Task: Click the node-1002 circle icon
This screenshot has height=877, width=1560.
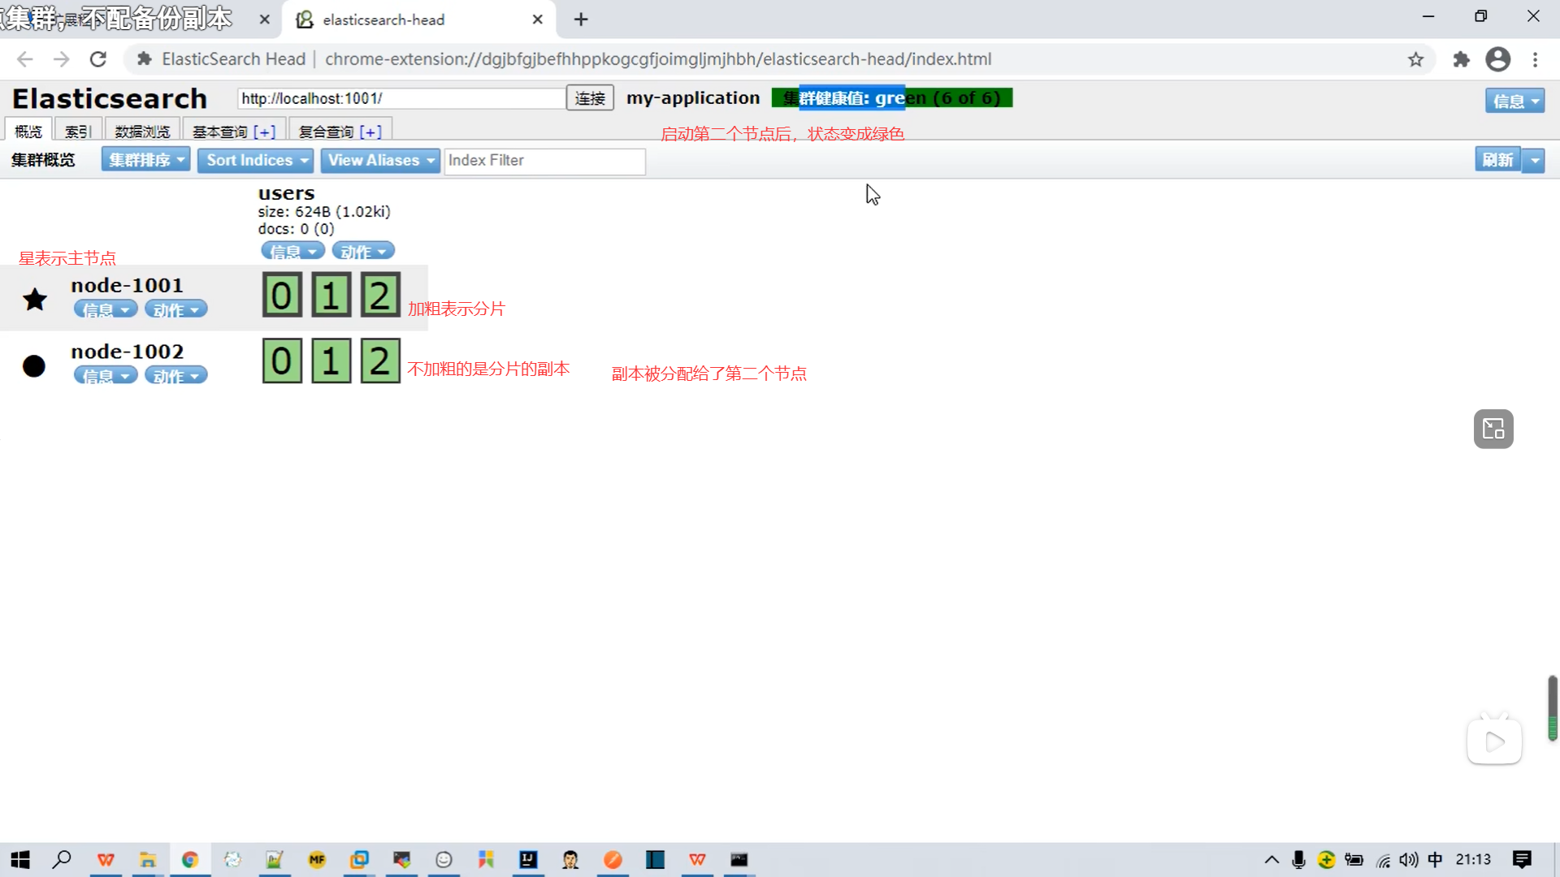Action: tap(34, 366)
